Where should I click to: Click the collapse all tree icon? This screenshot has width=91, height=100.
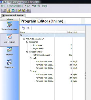click(x=28, y=28)
